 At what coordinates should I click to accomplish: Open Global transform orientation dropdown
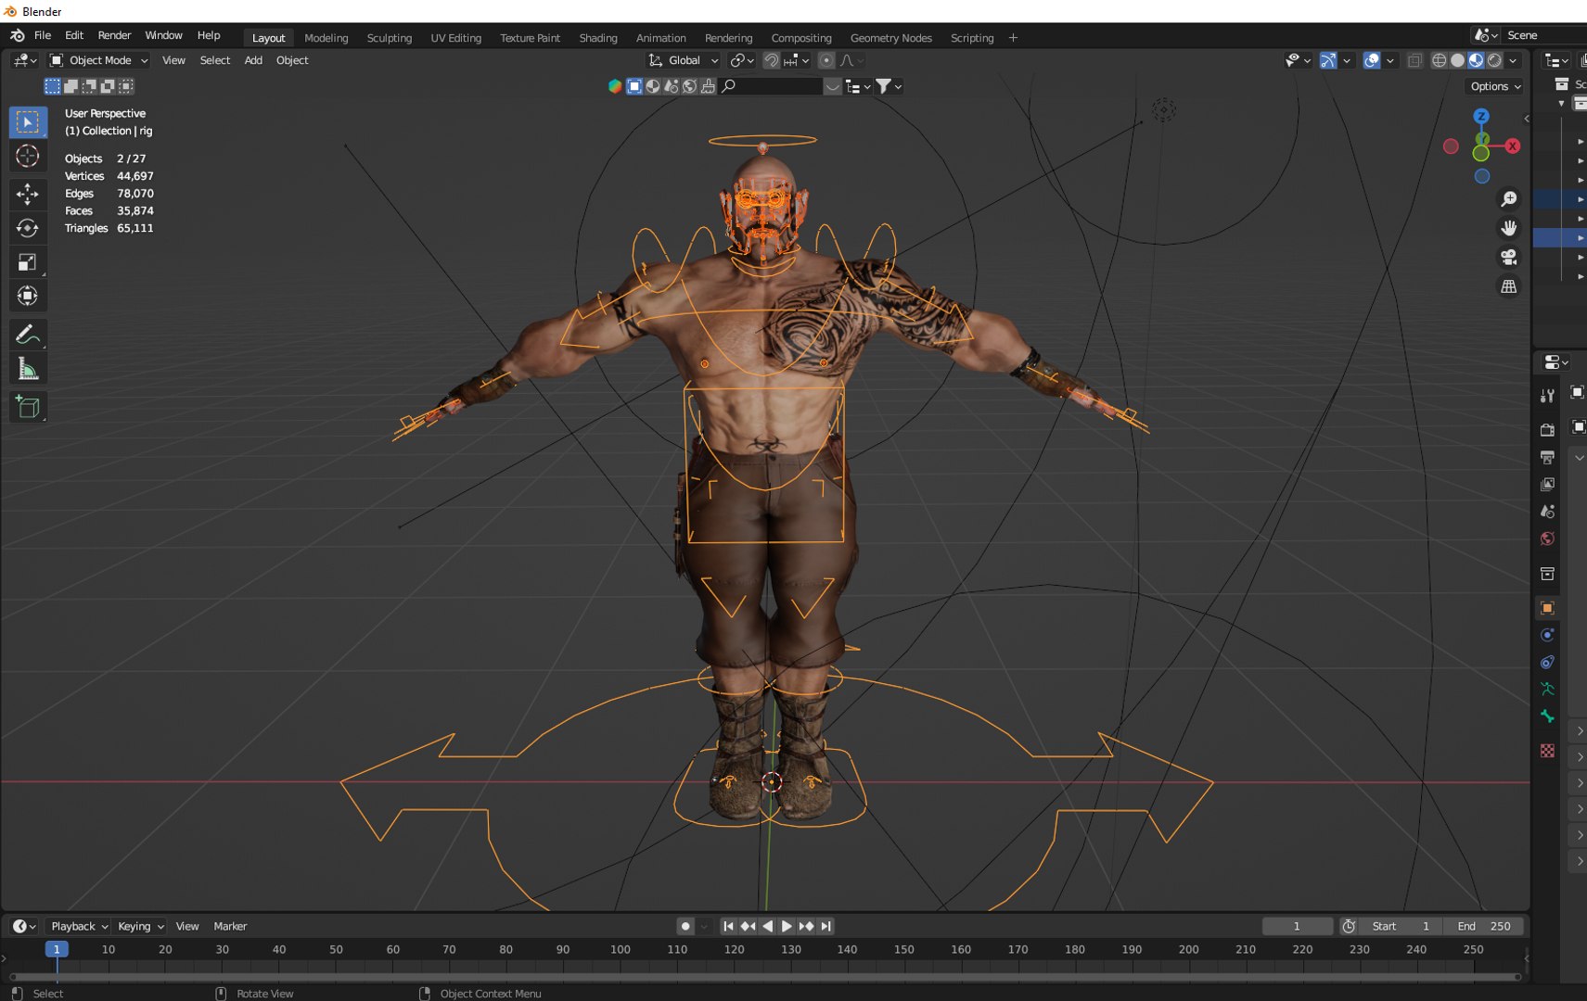684,60
